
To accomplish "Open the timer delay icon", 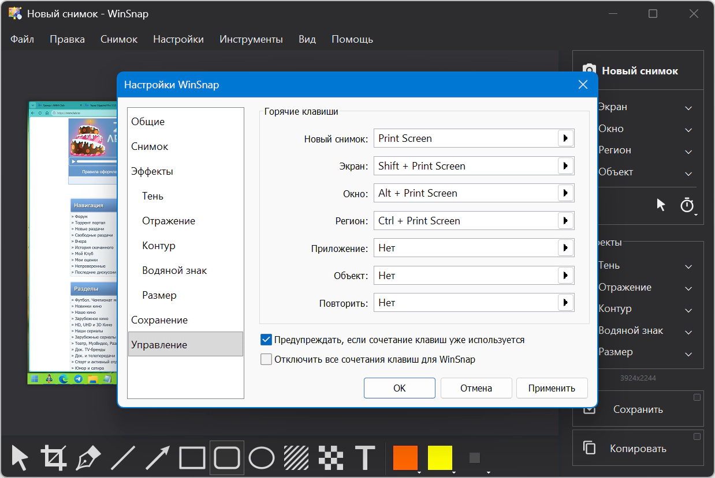I will [x=687, y=205].
